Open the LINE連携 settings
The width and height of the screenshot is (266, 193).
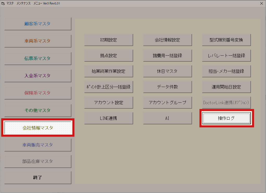click(109, 118)
